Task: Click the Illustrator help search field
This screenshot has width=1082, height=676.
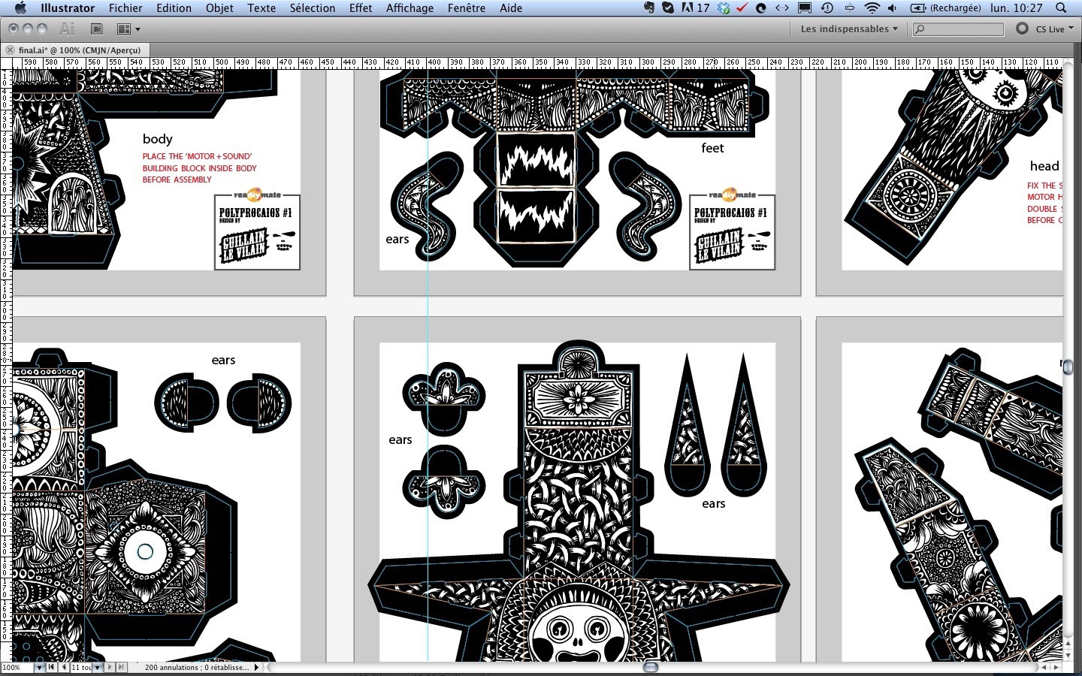Action: (x=958, y=29)
